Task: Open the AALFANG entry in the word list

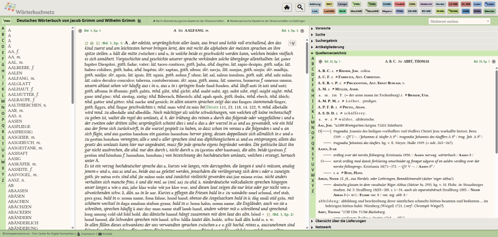Action: (18, 78)
